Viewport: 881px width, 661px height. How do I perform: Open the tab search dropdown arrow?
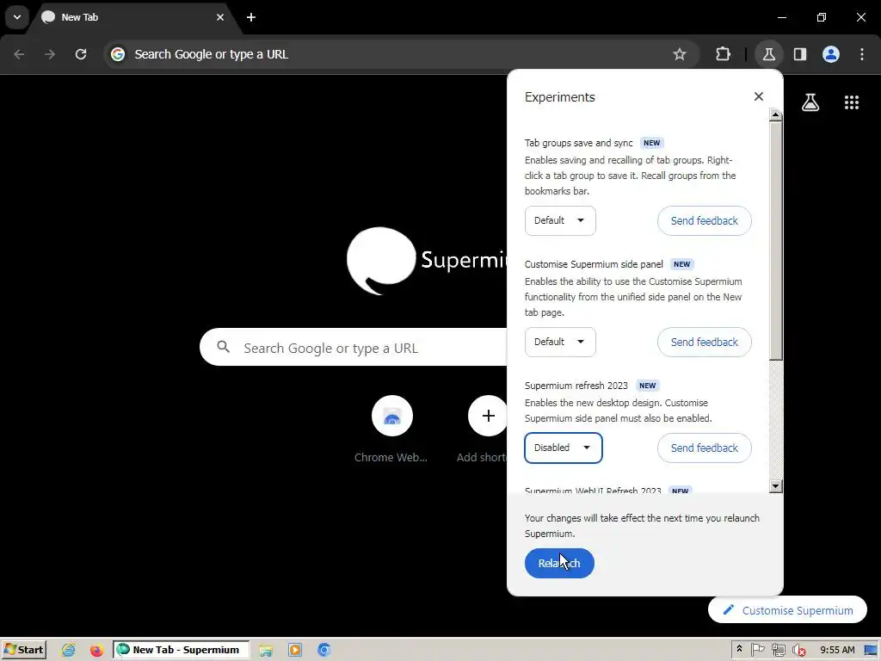17,17
